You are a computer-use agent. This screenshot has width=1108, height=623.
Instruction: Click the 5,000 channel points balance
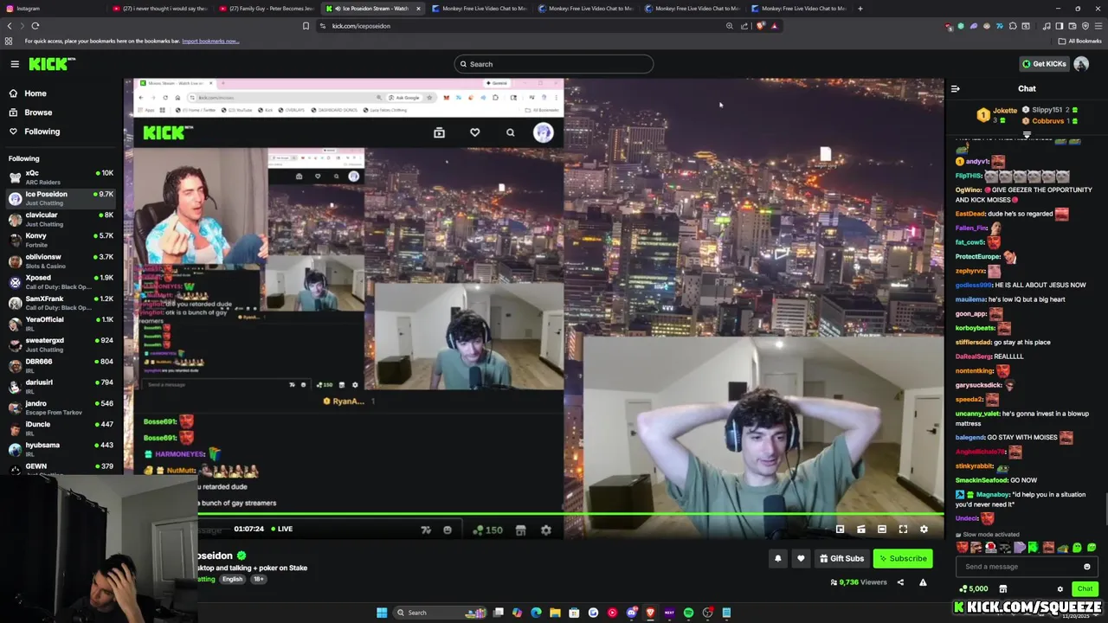point(973,589)
